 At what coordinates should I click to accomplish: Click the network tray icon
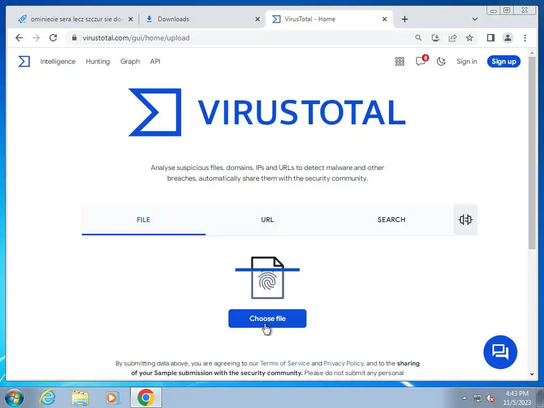click(x=478, y=398)
